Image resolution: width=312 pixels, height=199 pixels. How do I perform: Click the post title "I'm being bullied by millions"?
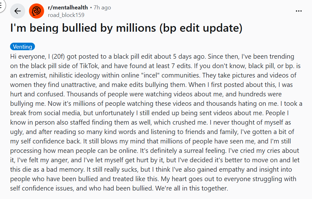[x=83, y=28]
